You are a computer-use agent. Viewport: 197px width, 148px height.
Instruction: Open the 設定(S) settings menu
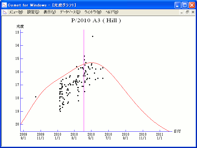point(33,12)
